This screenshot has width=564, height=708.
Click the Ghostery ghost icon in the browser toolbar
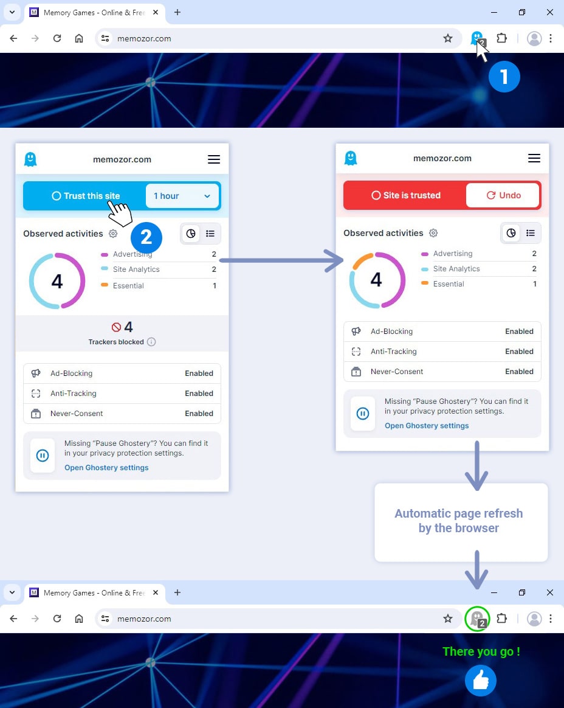477,38
